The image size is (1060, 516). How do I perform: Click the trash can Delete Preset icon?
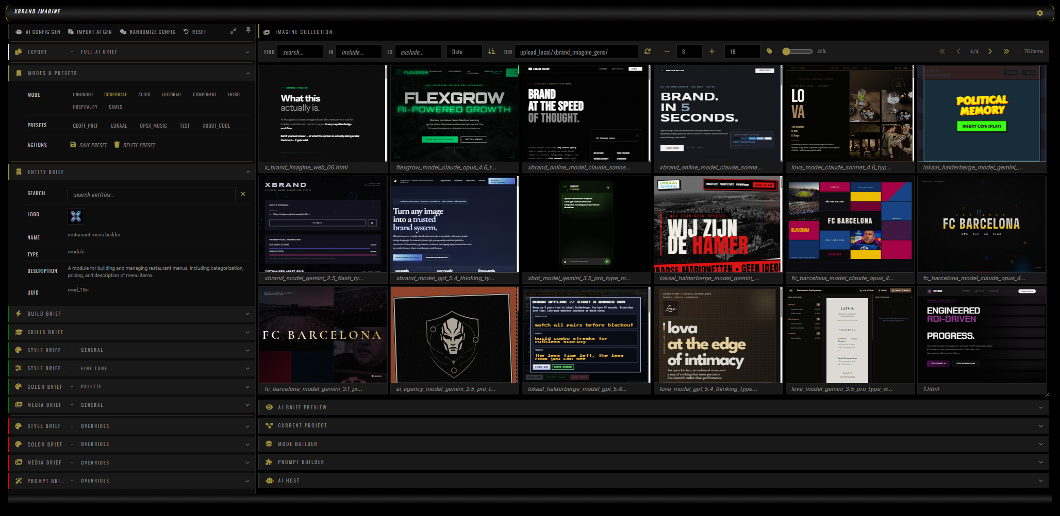pyautogui.click(x=117, y=145)
